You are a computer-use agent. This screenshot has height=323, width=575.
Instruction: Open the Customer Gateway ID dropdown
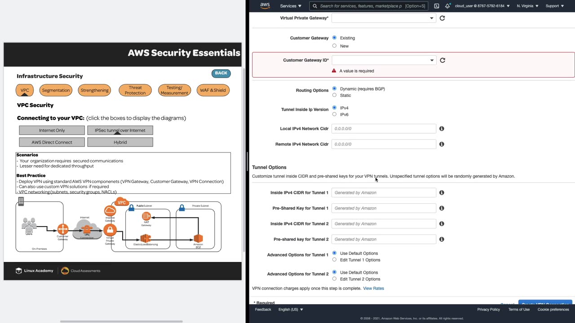coord(384,60)
